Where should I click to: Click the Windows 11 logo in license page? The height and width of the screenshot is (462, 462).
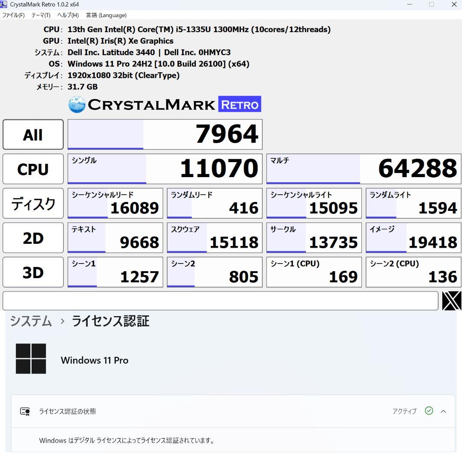pyautogui.click(x=31, y=358)
